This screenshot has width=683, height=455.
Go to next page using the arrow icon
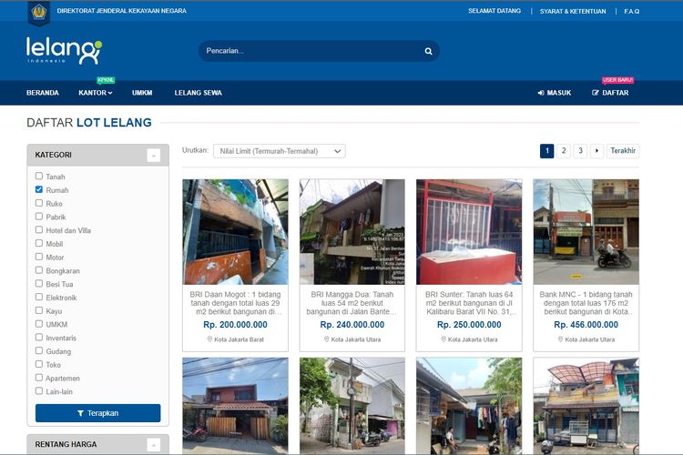596,151
